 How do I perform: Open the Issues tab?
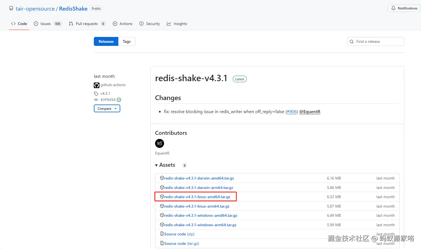(x=47, y=24)
